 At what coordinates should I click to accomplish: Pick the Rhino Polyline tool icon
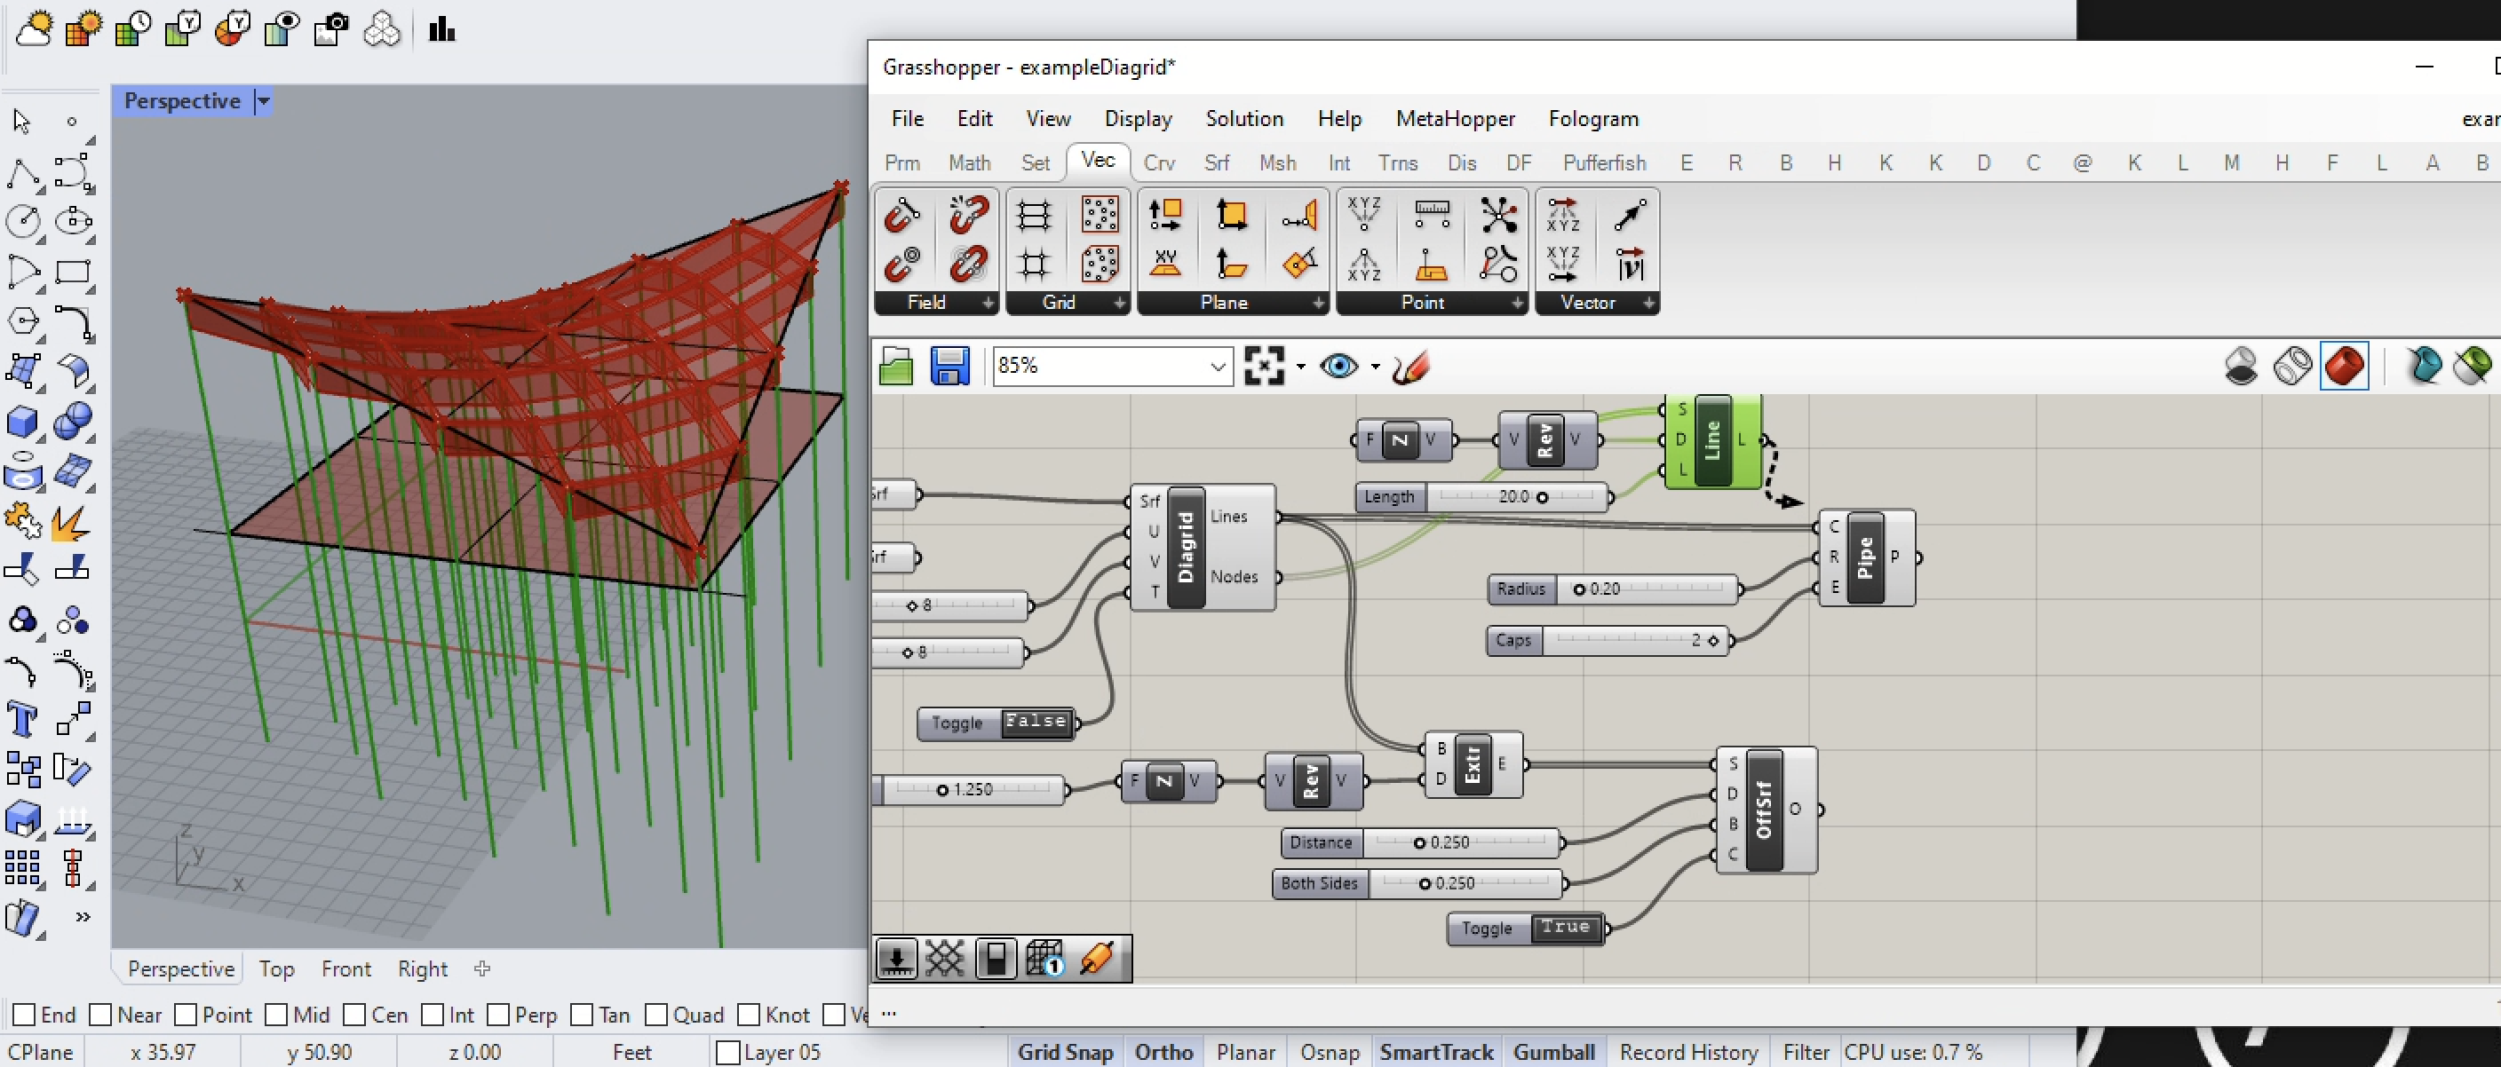tap(23, 173)
